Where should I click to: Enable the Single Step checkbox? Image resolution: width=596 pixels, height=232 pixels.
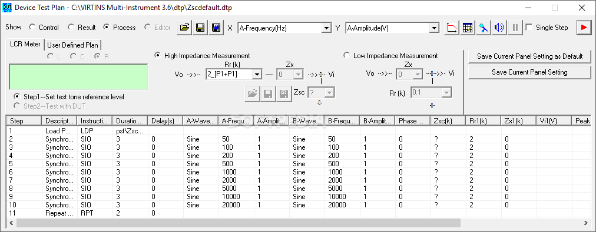click(547, 28)
